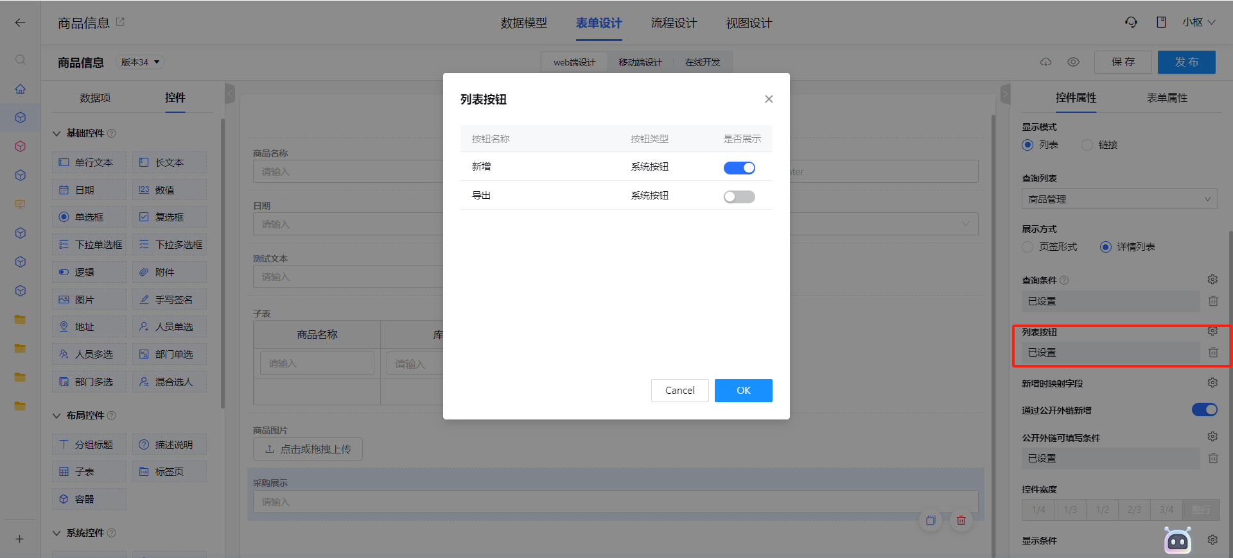The image size is (1233, 558).
Task: Click the cloud upload icon
Action: tap(1046, 62)
